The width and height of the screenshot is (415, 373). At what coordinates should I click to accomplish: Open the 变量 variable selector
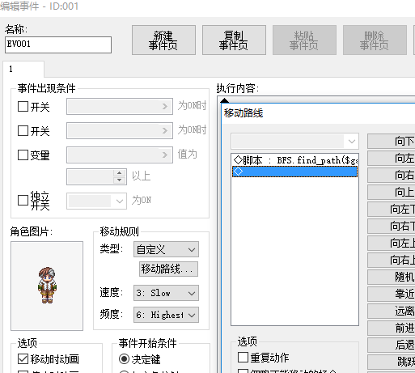(120, 155)
